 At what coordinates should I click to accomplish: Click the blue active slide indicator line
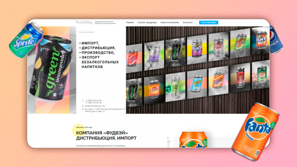coord(169,141)
